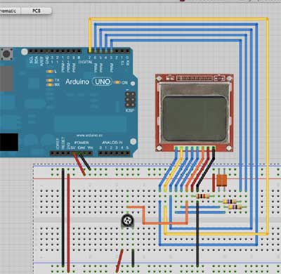Select the orange capacitor component
The width and height of the screenshot is (281, 274).
[221, 180]
